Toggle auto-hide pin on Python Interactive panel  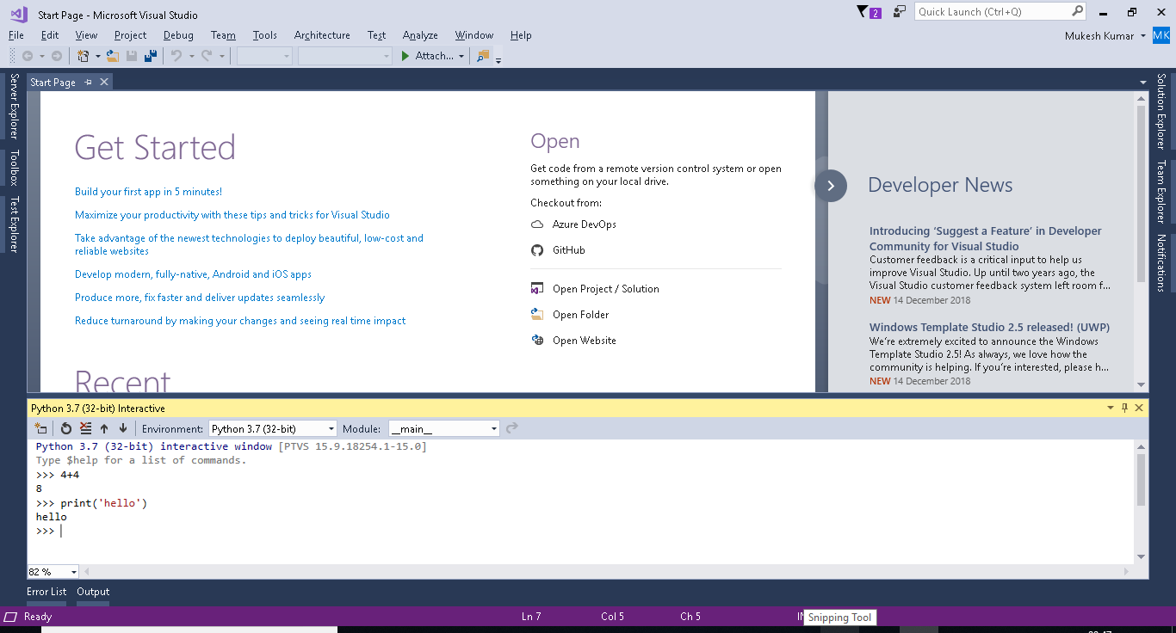click(x=1124, y=408)
